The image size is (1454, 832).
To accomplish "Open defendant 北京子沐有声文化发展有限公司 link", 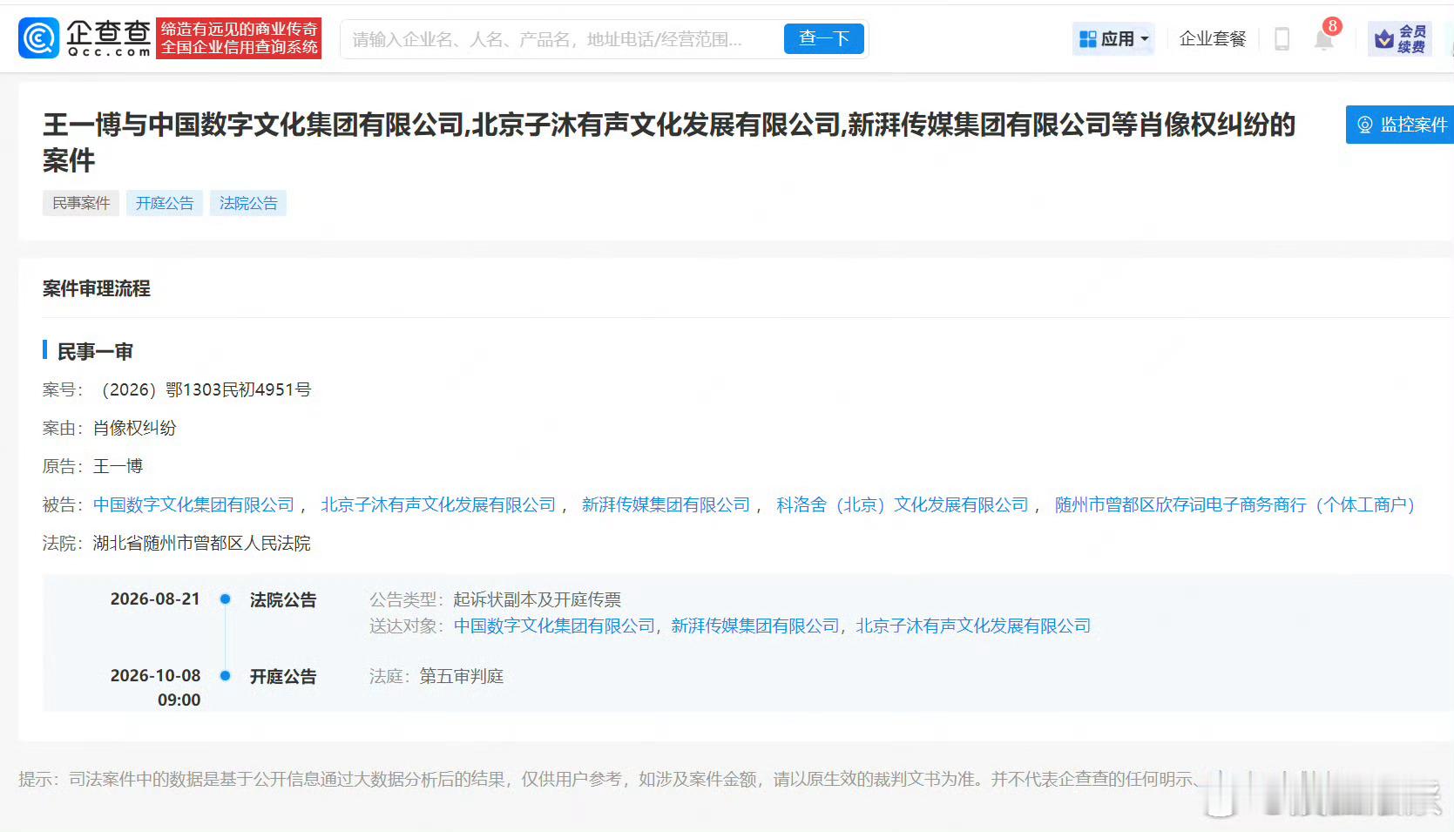I will click(x=438, y=504).
